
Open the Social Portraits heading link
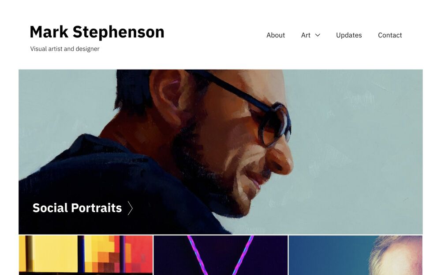coord(77,208)
